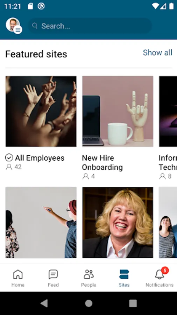Open the All Employees site title

coord(40,158)
